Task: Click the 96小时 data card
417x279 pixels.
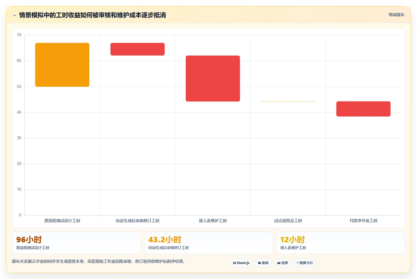Action: tap(76, 243)
